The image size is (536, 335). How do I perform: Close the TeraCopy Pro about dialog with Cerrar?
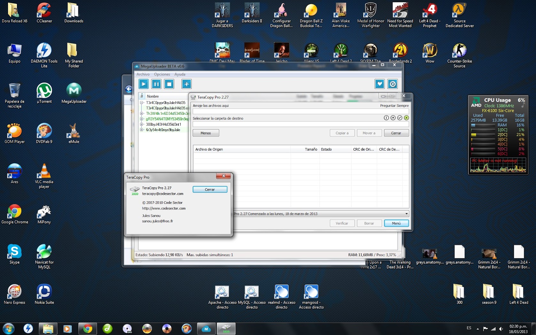tap(210, 190)
